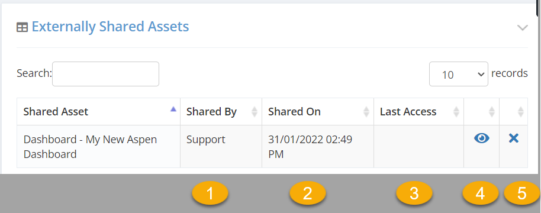Click the eye icon to view shared dashboard

tap(482, 138)
